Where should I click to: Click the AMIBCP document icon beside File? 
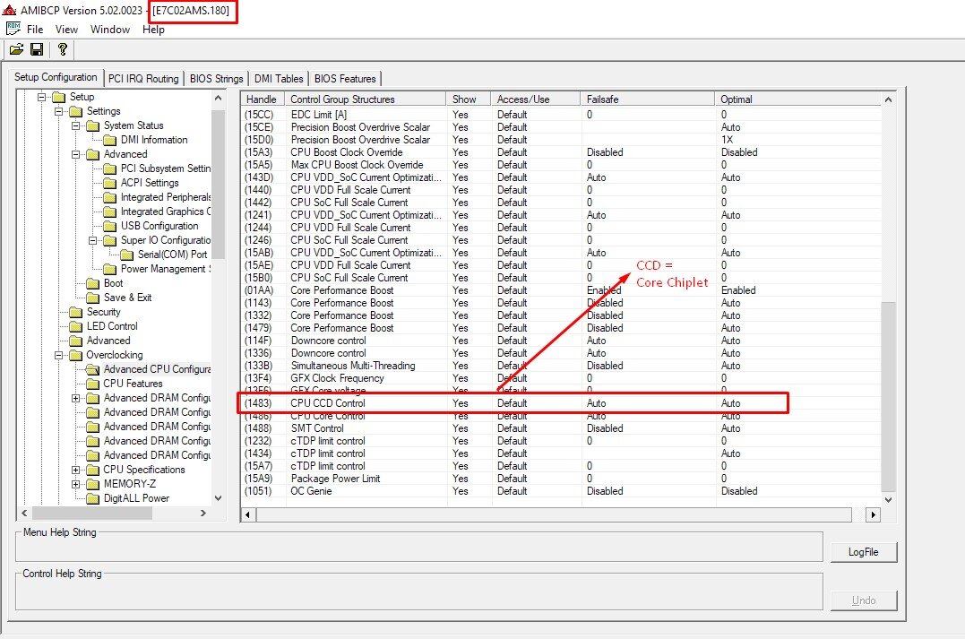13,29
